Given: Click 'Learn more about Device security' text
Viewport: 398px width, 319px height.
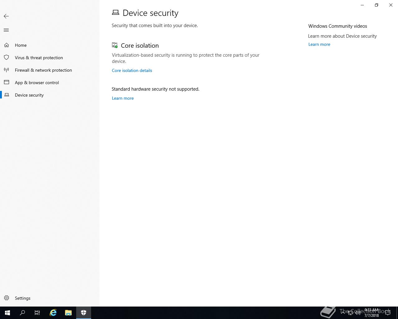Looking at the screenshot, I should click(x=342, y=36).
